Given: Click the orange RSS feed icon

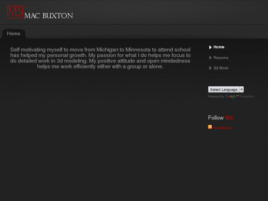Looking at the screenshot, I should (210, 127).
